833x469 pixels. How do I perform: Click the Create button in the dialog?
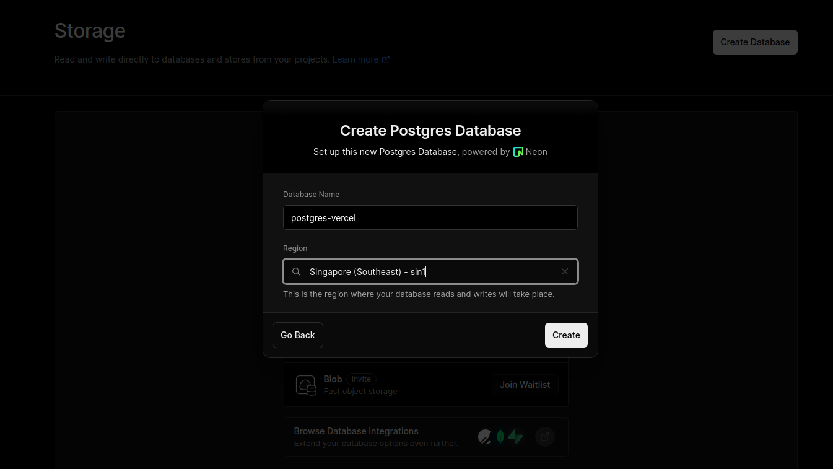(566, 335)
